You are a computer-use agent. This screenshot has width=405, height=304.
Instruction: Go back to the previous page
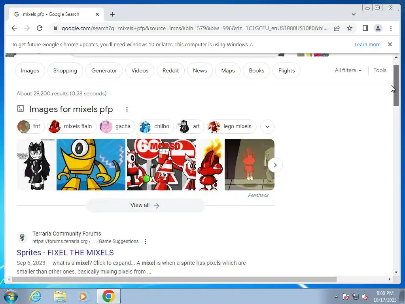click(14, 28)
